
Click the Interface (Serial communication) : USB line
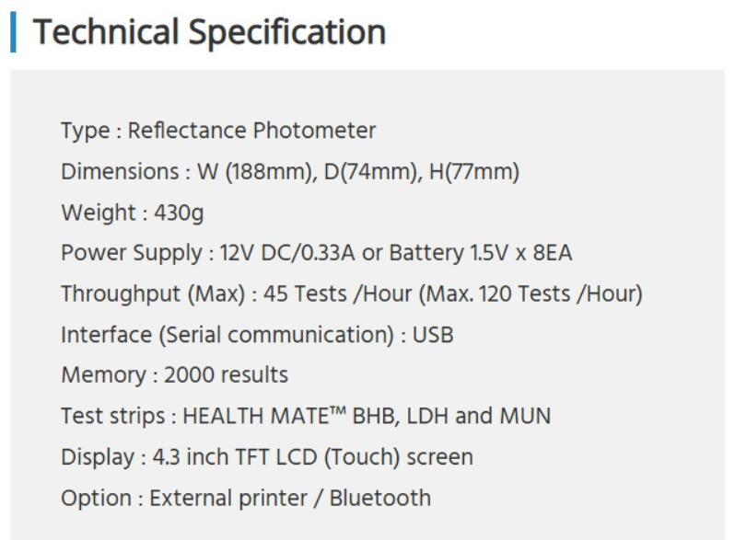click(x=257, y=335)
